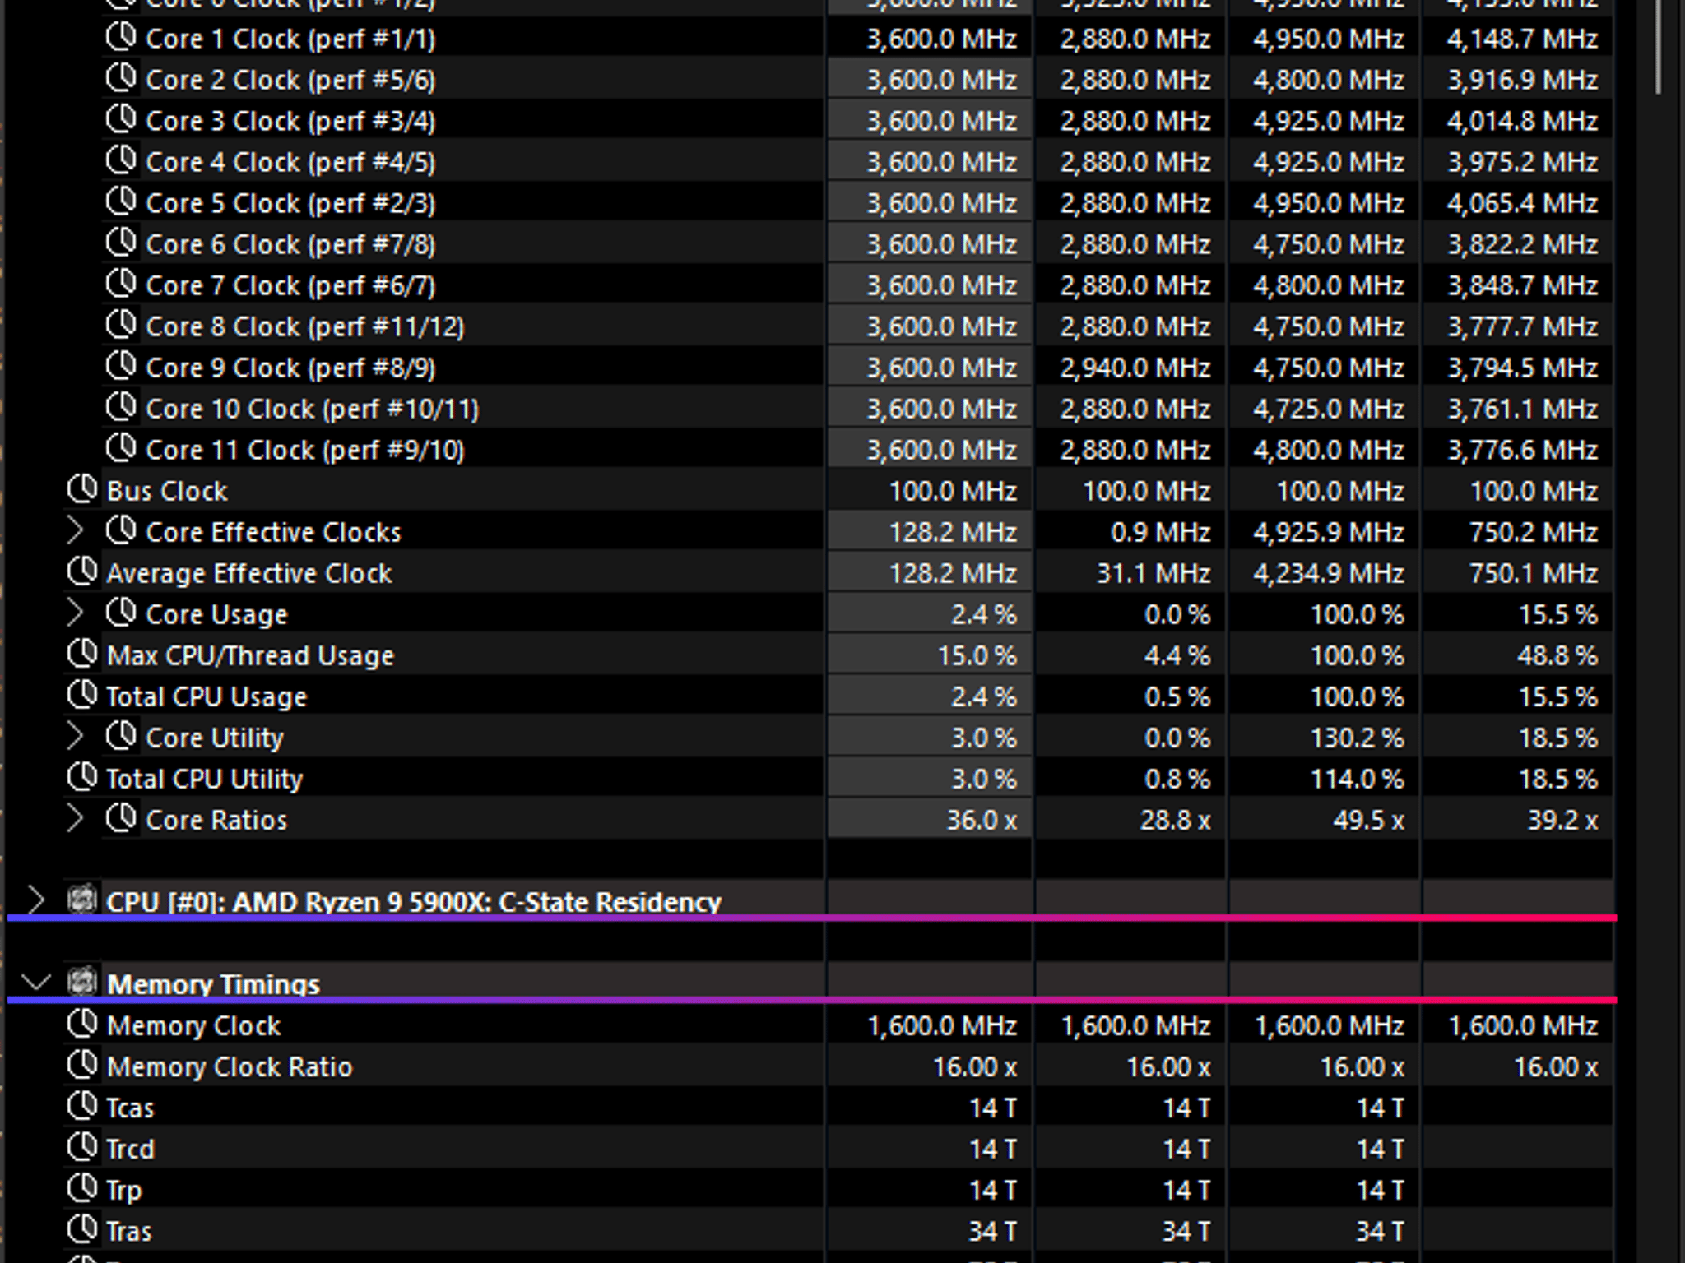Click the clock icon beside Core 10 Clock
Screen dimensions: 1685x1263
coord(122,407)
